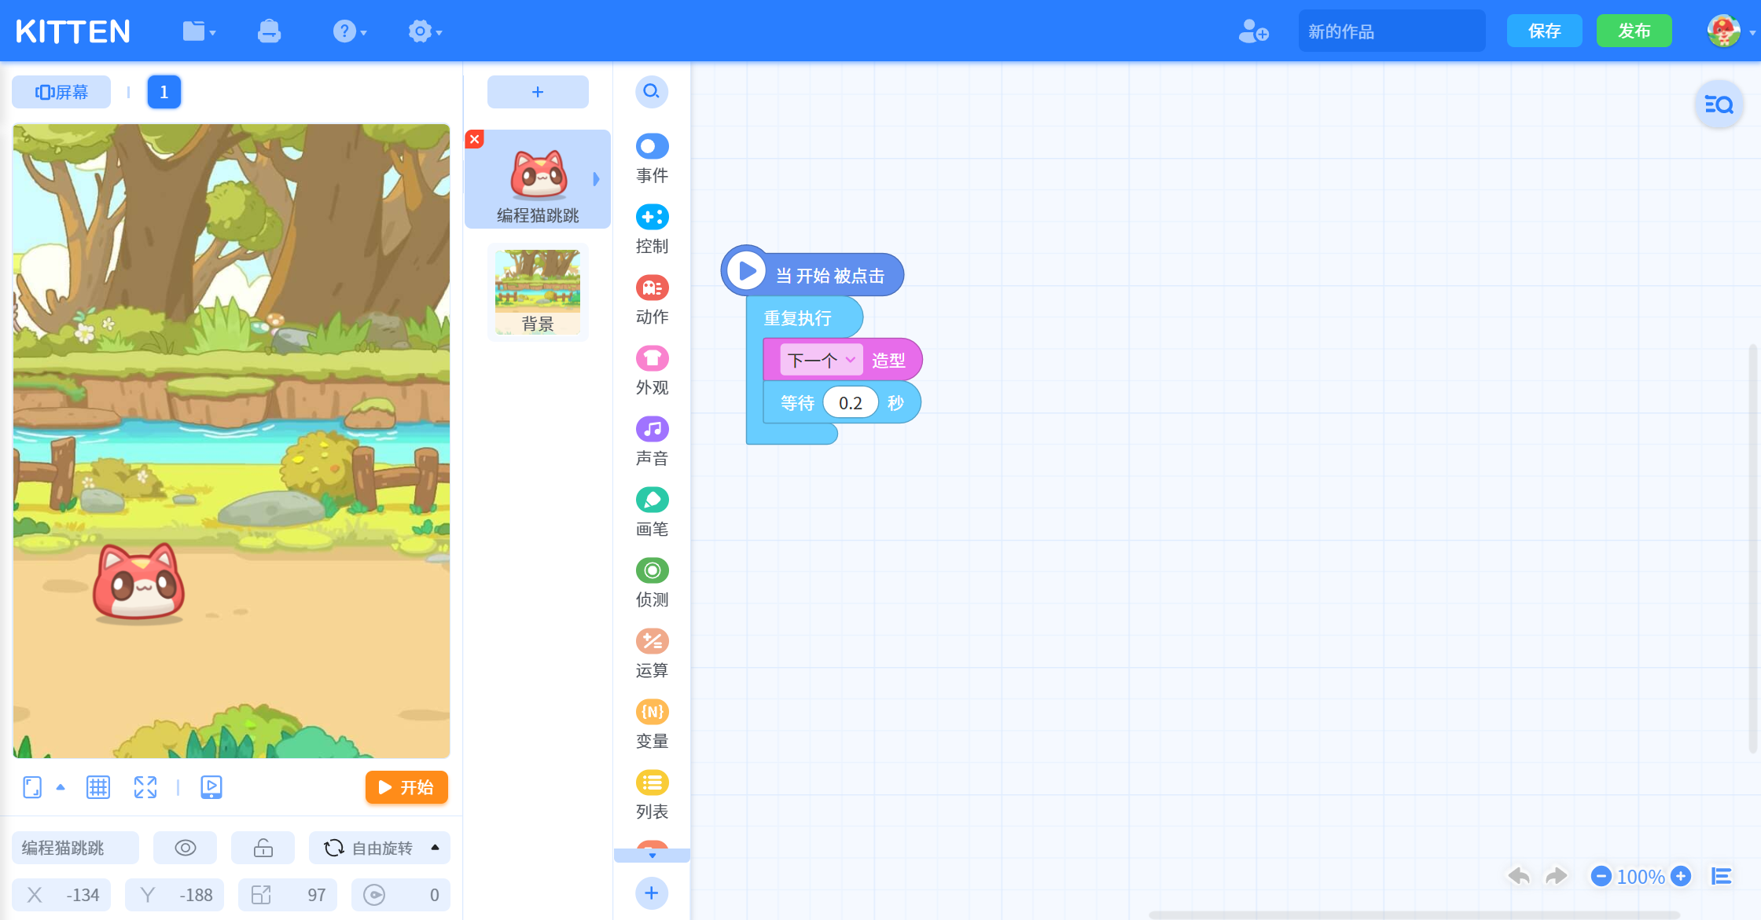Toggle sprite visibility eye icon
The height and width of the screenshot is (920, 1761).
[x=185, y=848]
